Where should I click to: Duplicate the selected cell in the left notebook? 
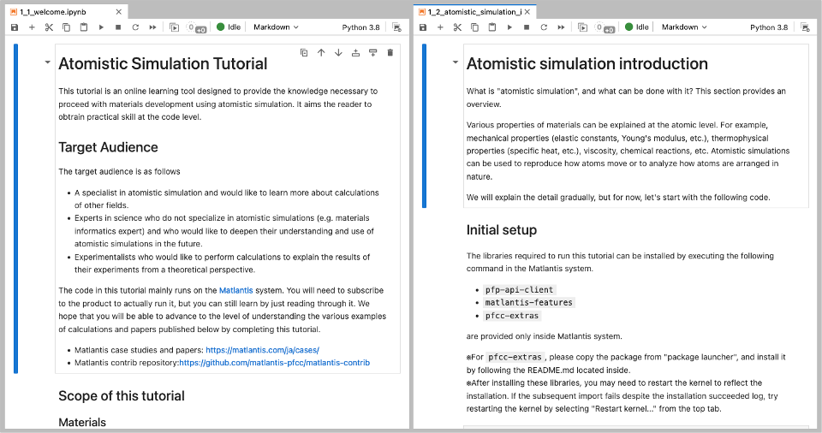pyautogui.click(x=304, y=53)
